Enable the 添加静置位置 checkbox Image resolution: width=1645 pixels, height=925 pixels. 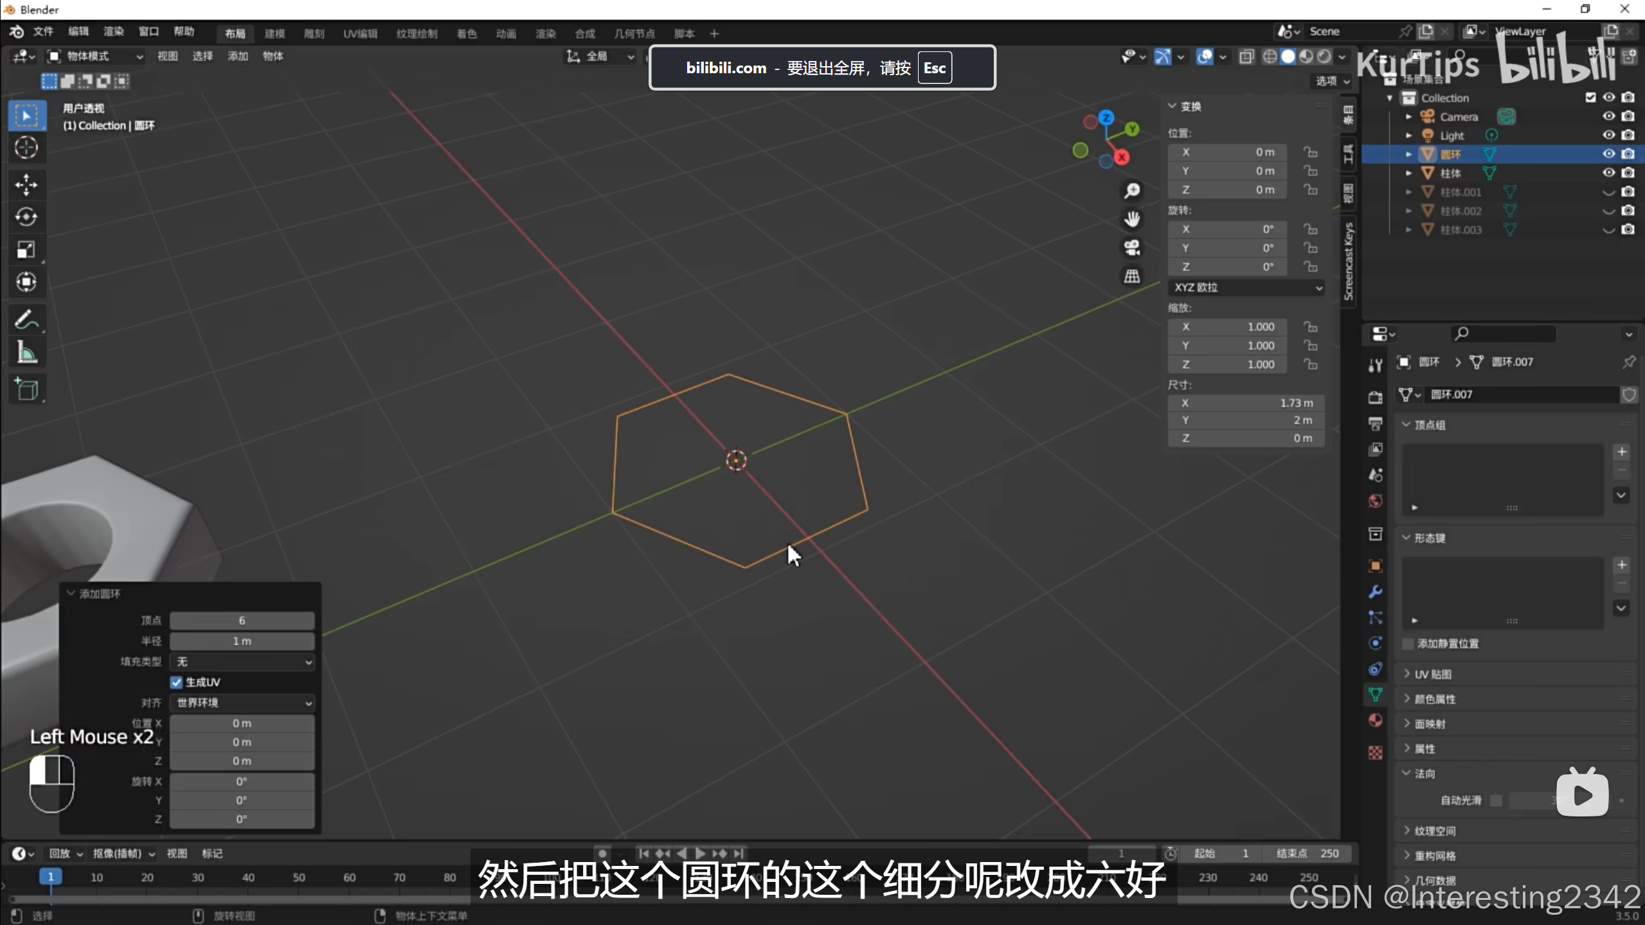coord(1408,644)
